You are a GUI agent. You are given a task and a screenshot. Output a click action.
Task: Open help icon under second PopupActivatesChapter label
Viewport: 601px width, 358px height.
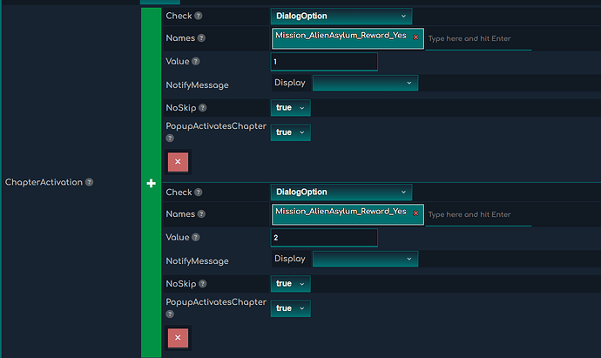[170, 314]
